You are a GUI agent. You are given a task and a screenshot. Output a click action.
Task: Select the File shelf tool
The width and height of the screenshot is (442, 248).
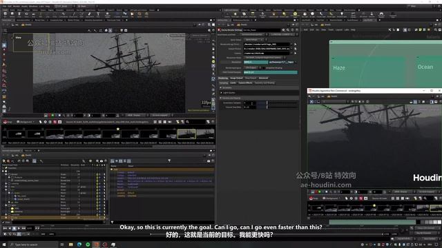click(132, 14)
